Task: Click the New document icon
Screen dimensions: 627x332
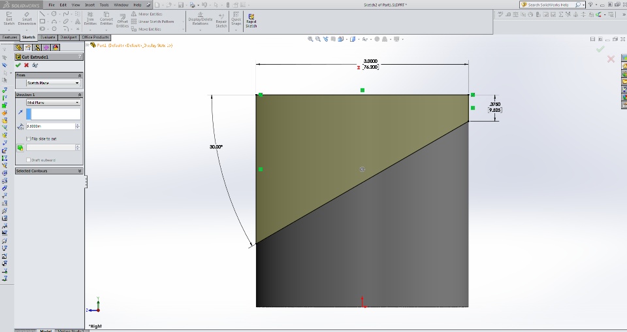Action: click(157, 5)
